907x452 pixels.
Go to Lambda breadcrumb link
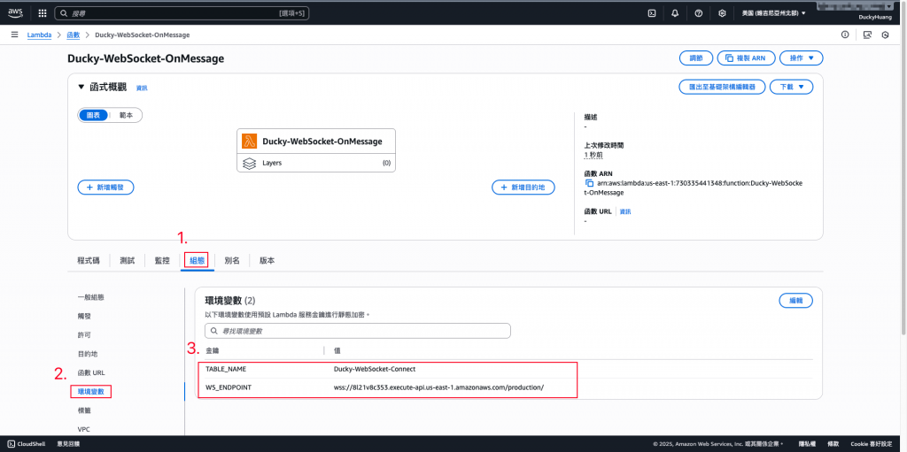pos(39,34)
